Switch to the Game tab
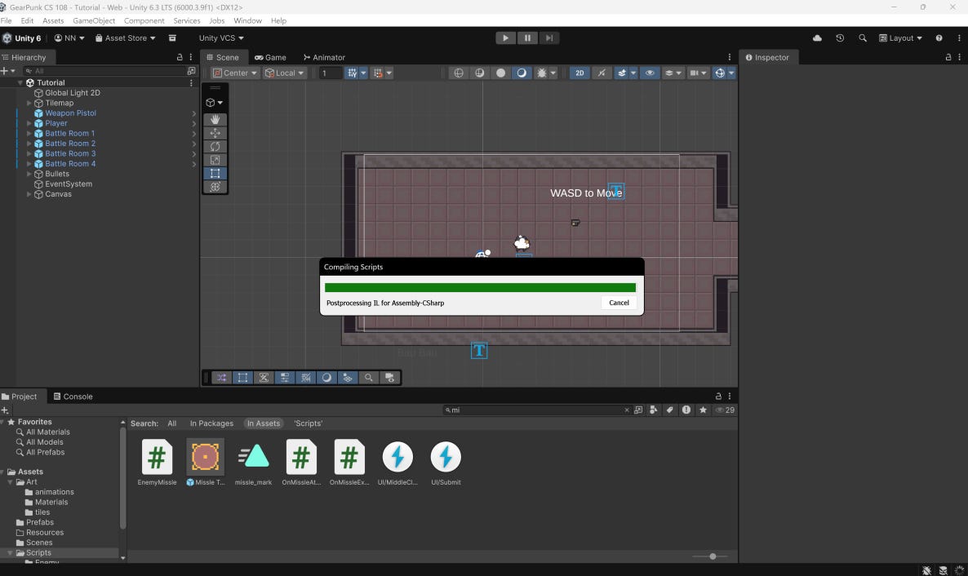The width and height of the screenshot is (968, 576). coord(270,57)
